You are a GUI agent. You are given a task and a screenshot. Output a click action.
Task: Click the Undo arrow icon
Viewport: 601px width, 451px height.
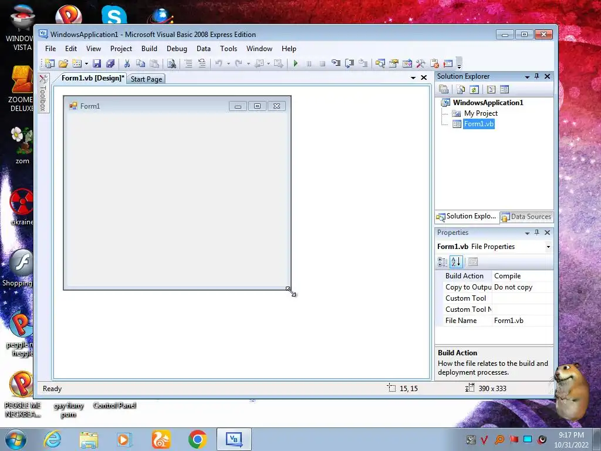tap(218, 63)
